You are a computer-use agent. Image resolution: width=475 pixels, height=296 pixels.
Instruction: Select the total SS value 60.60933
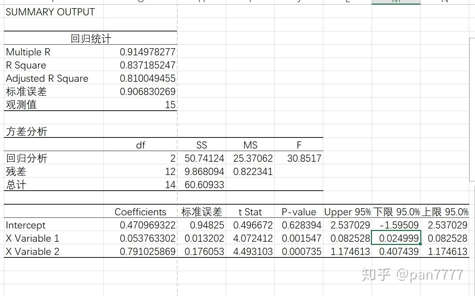point(204,185)
